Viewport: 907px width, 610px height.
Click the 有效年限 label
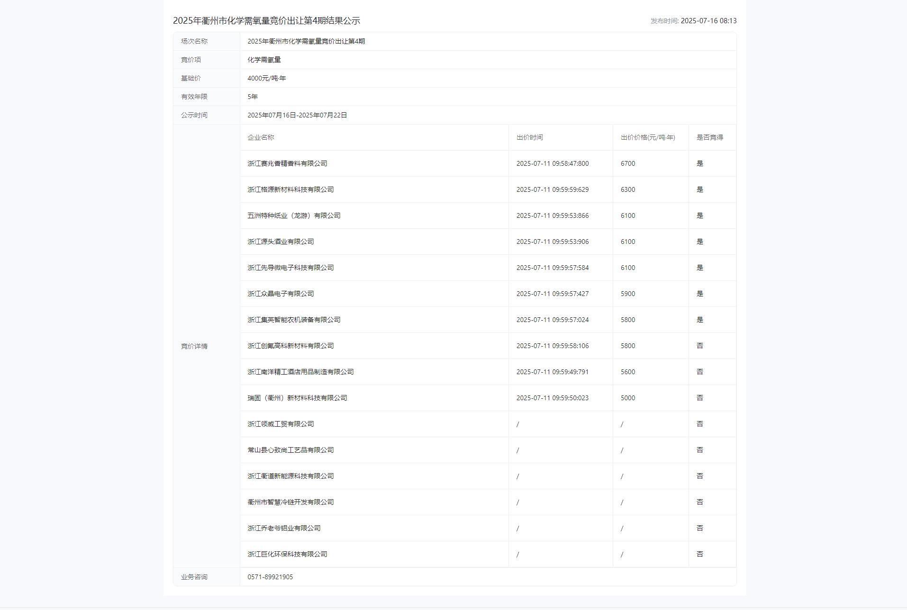tap(194, 97)
